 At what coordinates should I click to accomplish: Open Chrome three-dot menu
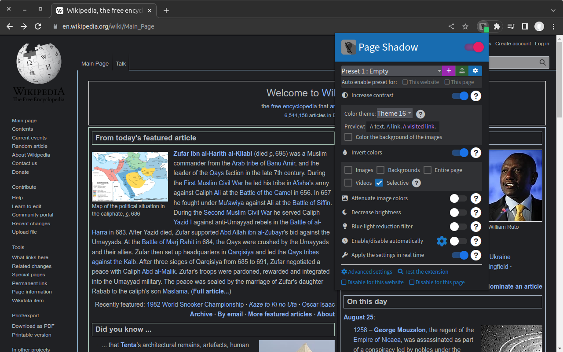tap(554, 26)
